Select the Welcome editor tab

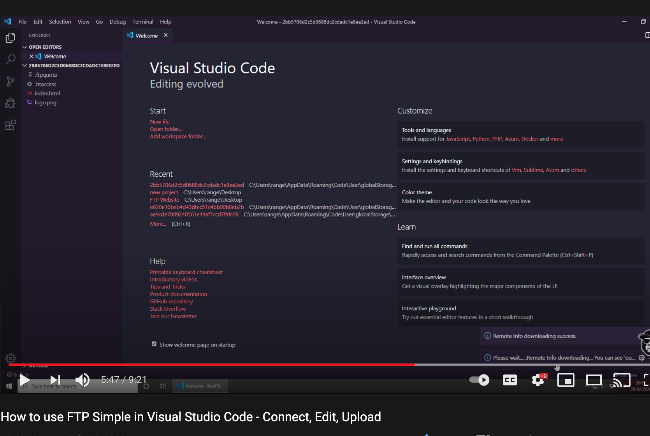click(146, 35)
